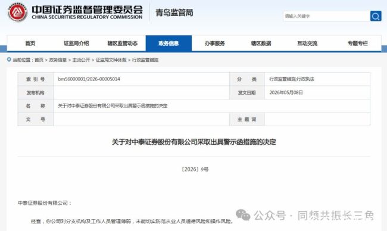Viewport: 387px width, 231px height.
Task: Open the 辖区监管动态 navigation tab
Action: (x=123, y=43)
